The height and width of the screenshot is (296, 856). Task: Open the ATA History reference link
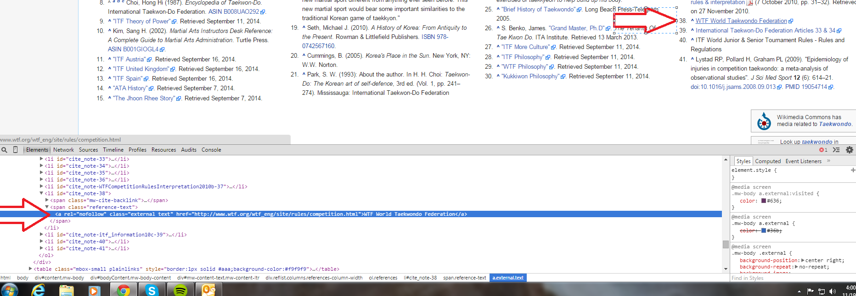[x=130, y=88]
